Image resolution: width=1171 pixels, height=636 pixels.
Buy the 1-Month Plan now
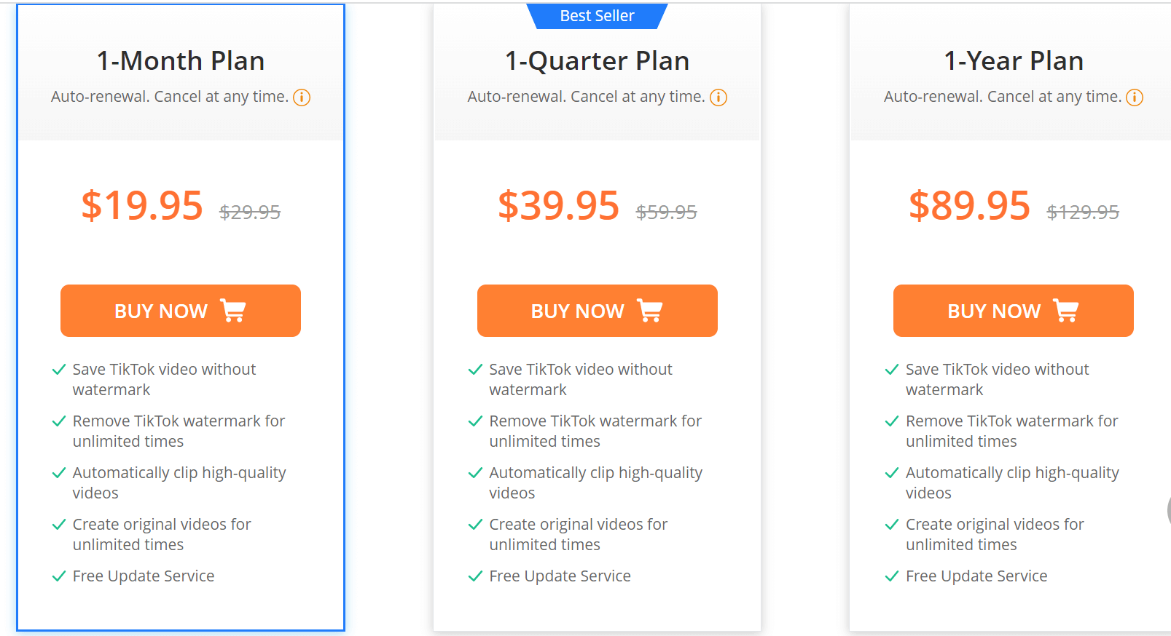click(x=181, y=311)
